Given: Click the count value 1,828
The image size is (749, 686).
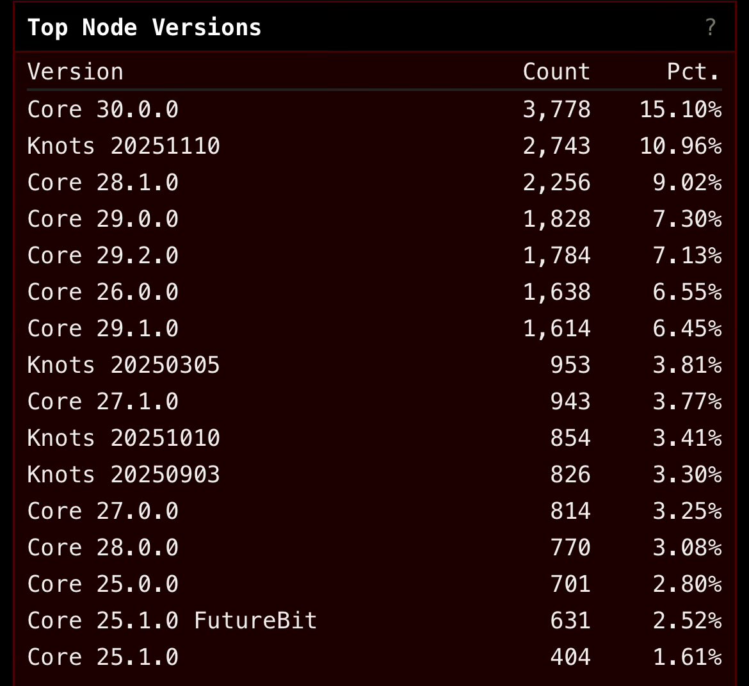Looking at the screenshot, I should pos(556,219).
